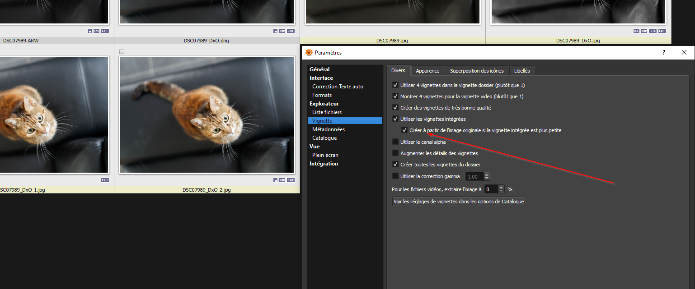Enable 'Augmenter les détails des vignettes'
The width and height of the screenshot is (695, 289).
click(395, 153)
